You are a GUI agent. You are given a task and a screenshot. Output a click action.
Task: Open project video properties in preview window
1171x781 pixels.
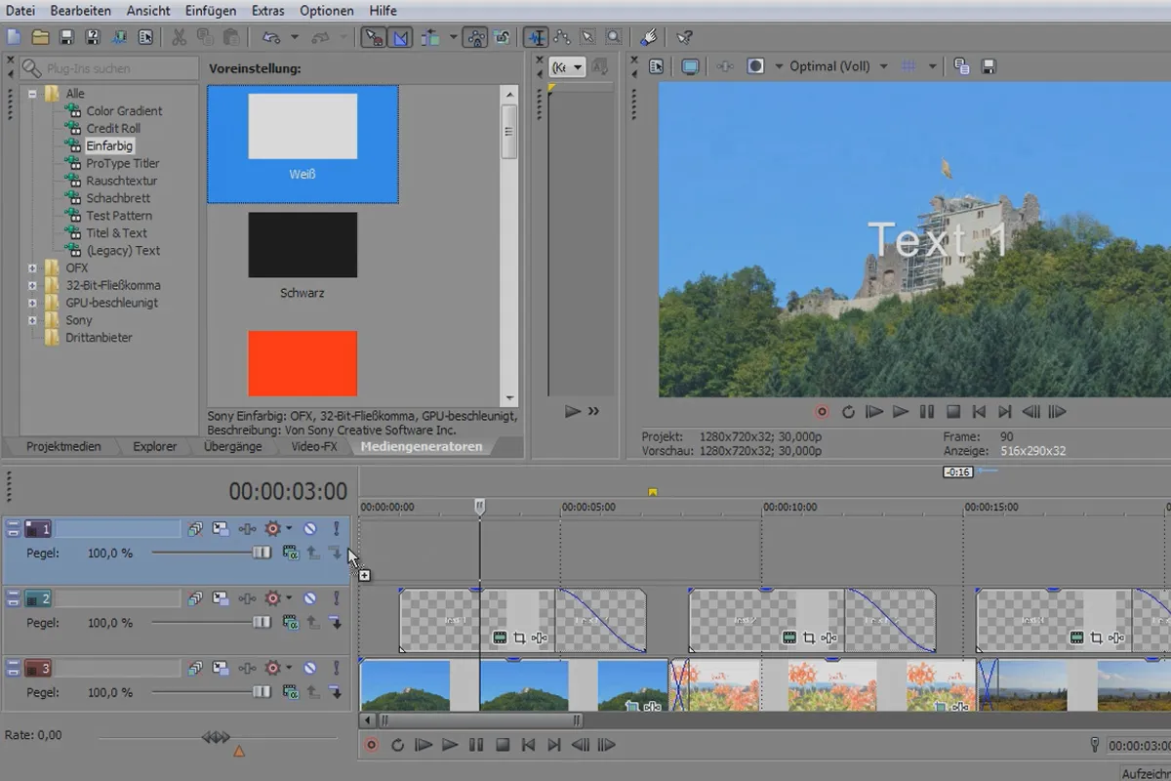[x=657, y=66]
